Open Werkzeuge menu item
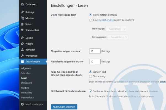This screenshot has width=166, height=110. [33, 56]
